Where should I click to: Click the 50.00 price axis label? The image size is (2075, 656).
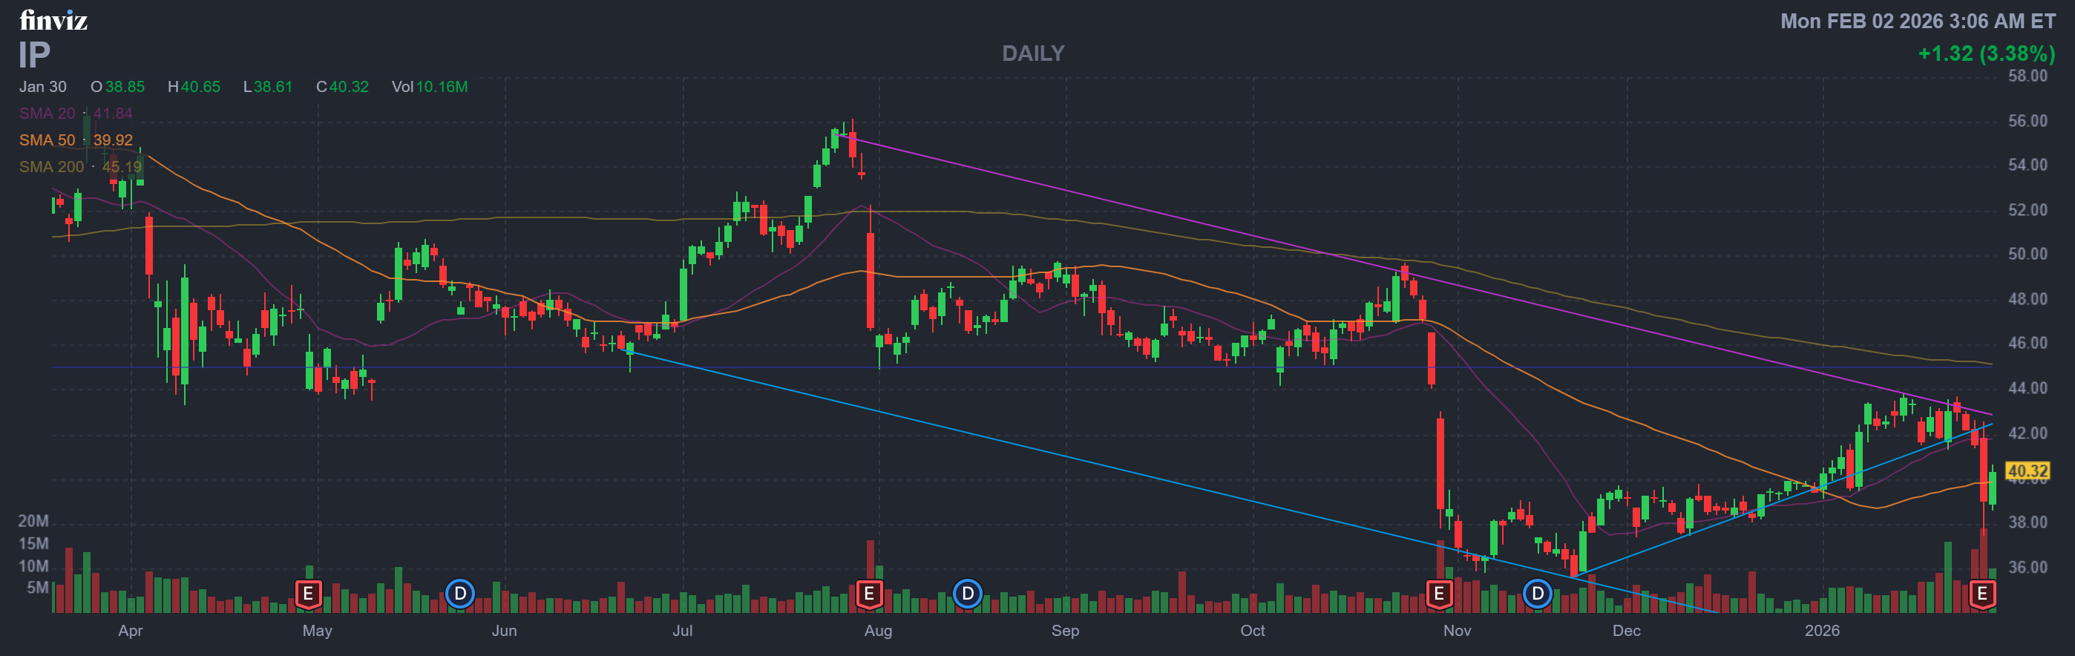coord(2027,254)
